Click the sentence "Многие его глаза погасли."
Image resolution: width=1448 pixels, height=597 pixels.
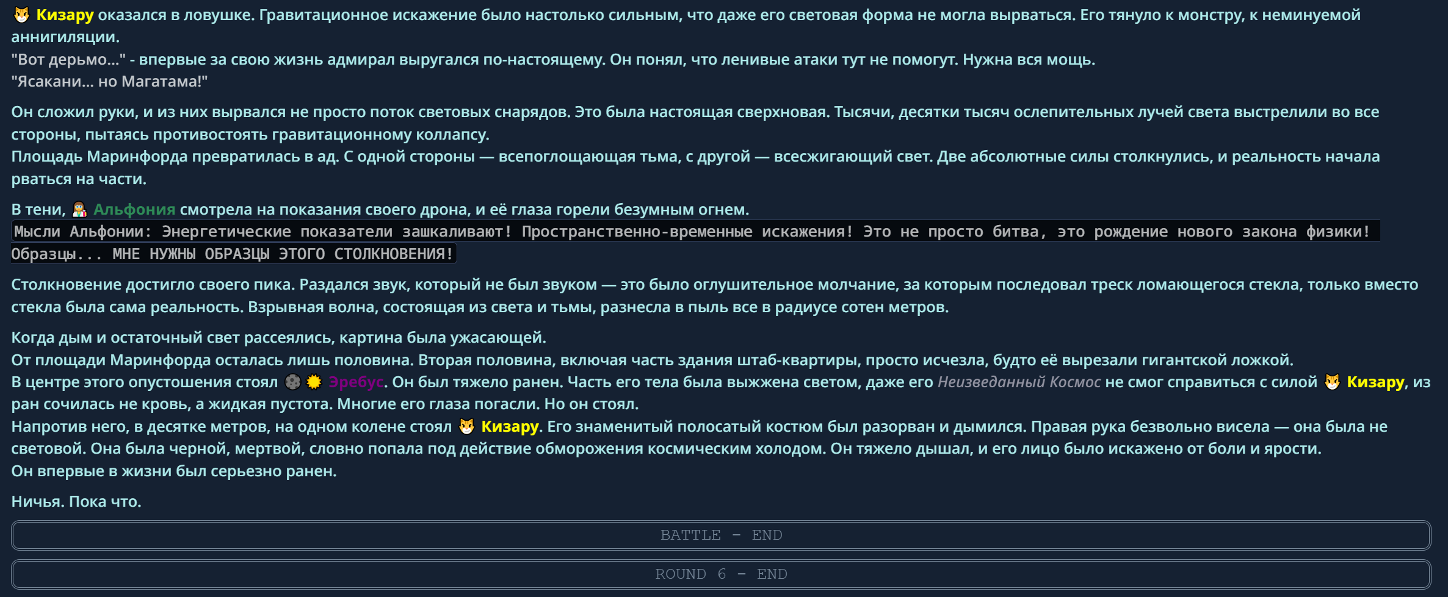438,404
